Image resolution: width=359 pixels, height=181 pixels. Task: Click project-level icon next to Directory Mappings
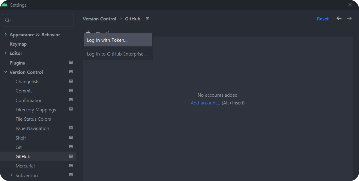click(71, 109)
